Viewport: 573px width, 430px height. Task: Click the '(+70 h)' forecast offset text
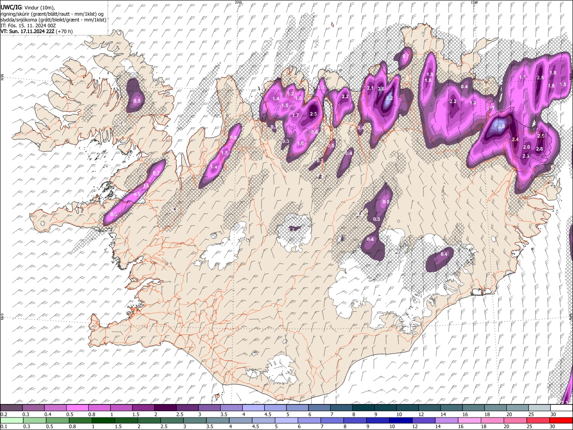click(x=64, y=31)
